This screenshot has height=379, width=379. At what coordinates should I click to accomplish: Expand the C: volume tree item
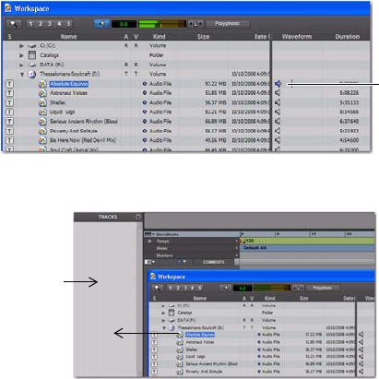(x=21, y=46)
